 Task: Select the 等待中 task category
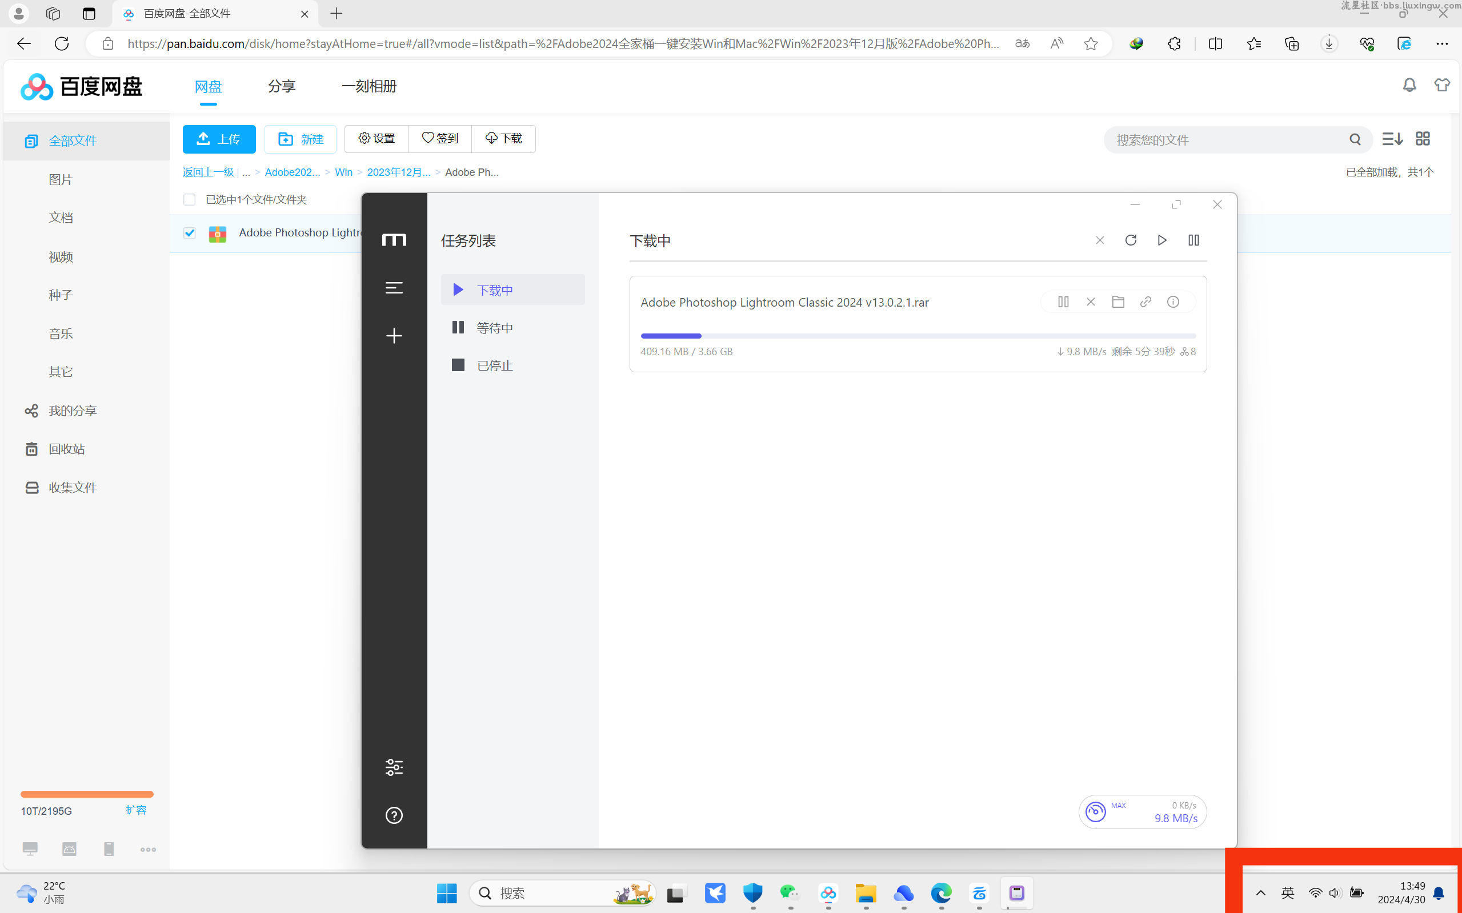click(512, 327)
